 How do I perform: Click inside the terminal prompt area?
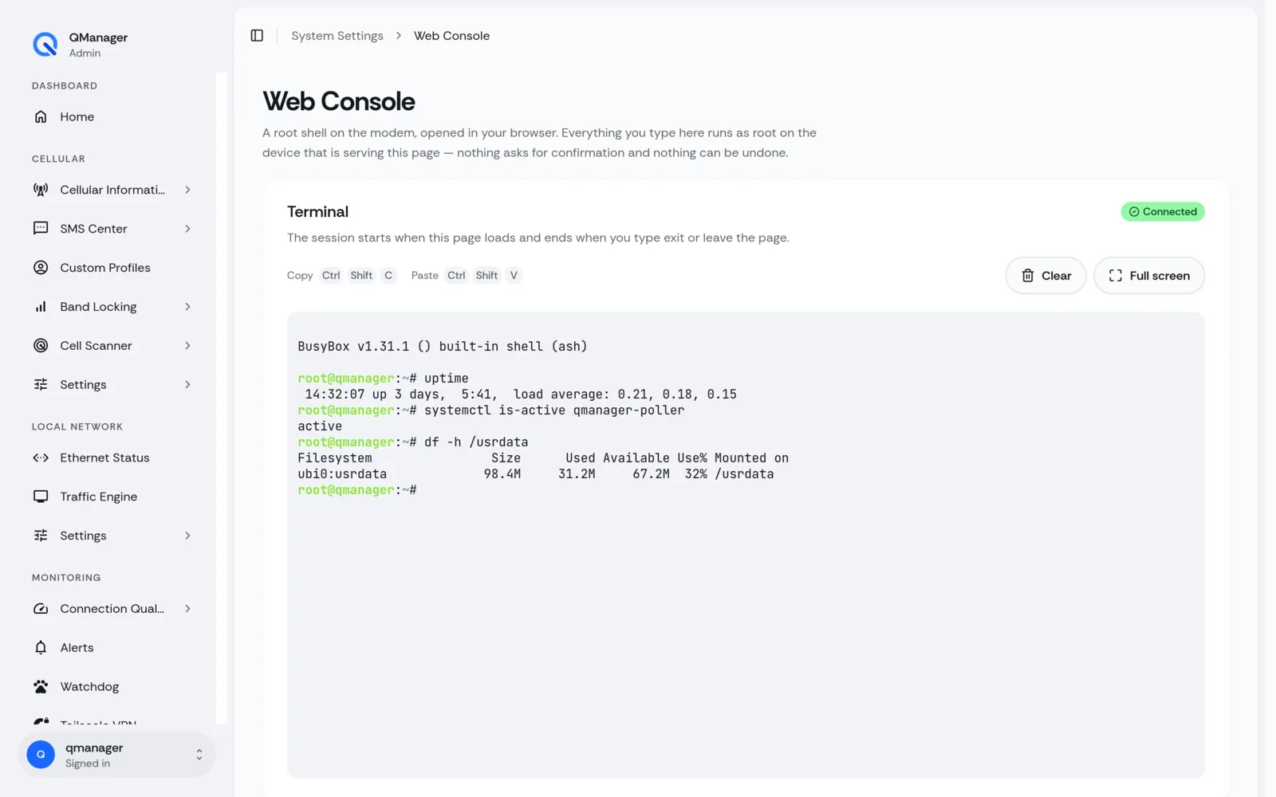[x=746, y=545]
